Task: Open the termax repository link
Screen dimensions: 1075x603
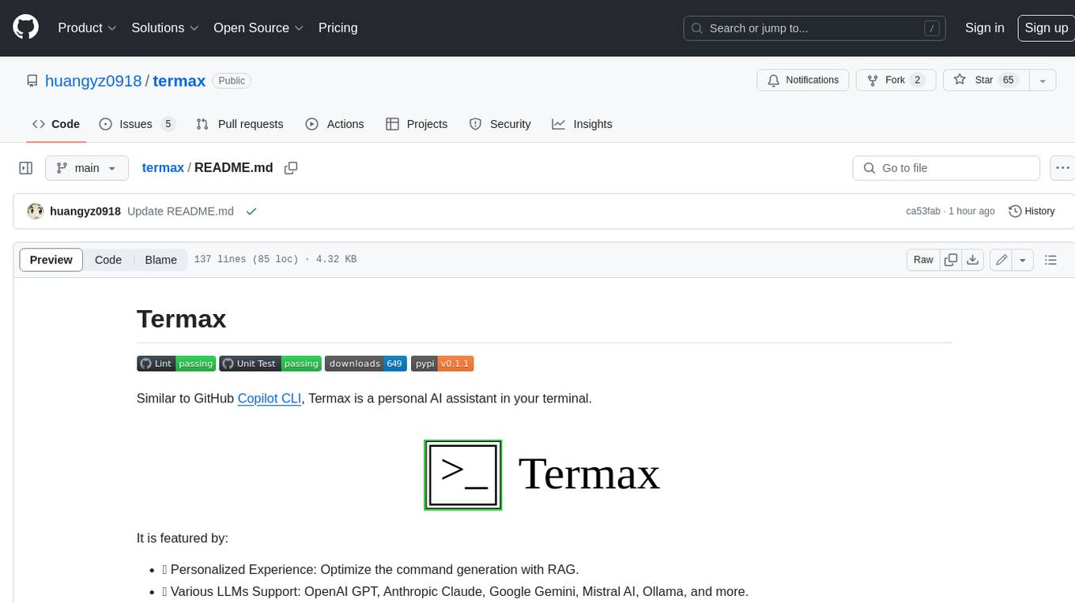Action: 179,81
